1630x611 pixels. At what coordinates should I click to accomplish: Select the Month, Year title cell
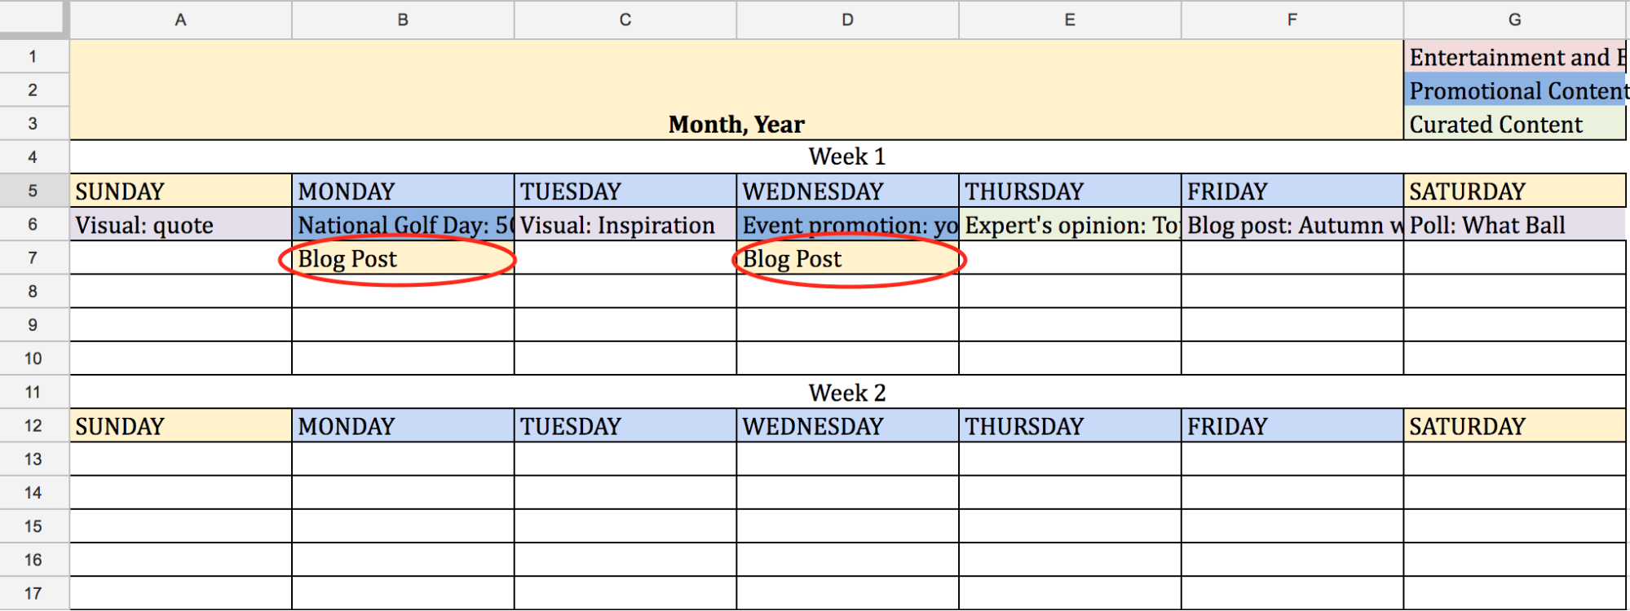pyautogui.click(x=736, y=90)
